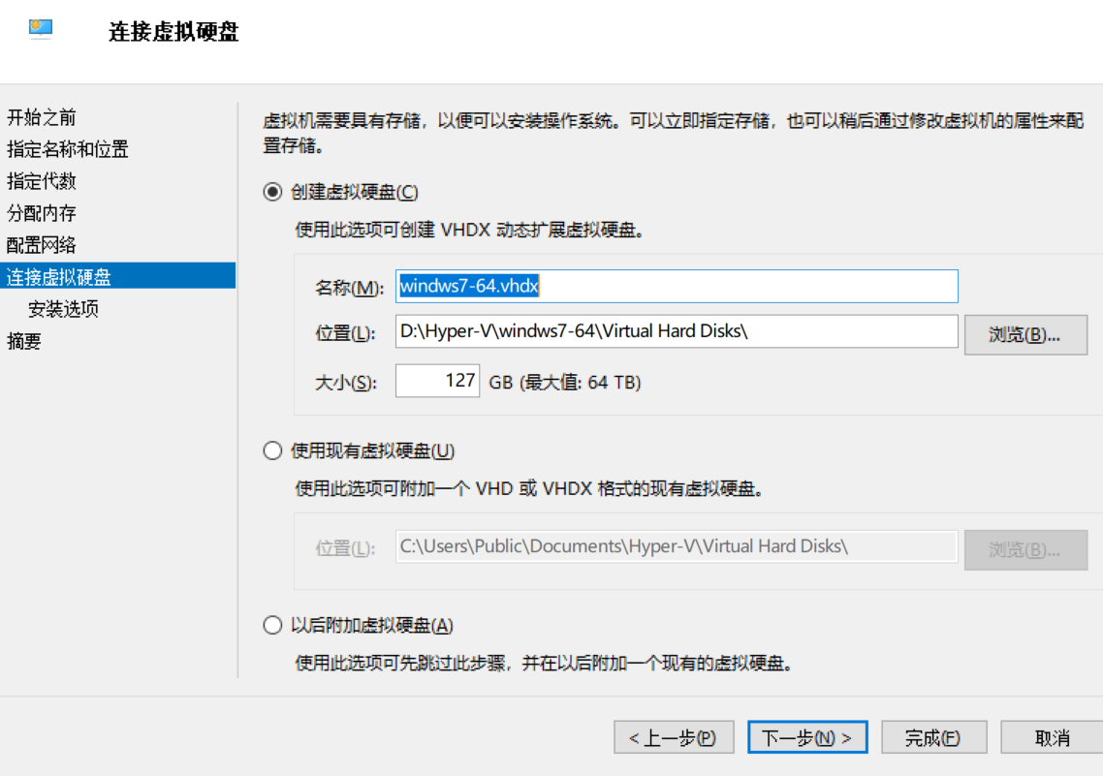Click the description mentioning VHD 或 VHDX 格式

coord(530,488)
